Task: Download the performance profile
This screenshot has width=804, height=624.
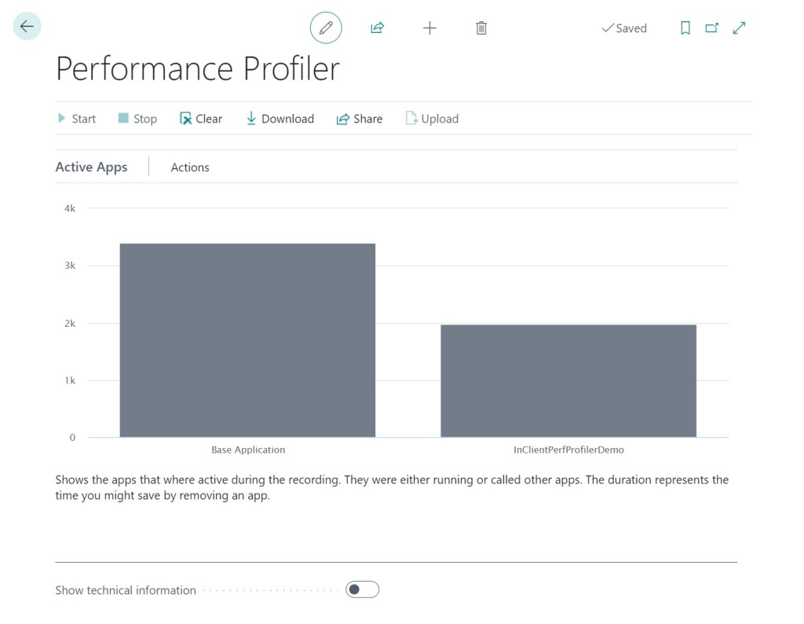Action: tap(280, 119)
